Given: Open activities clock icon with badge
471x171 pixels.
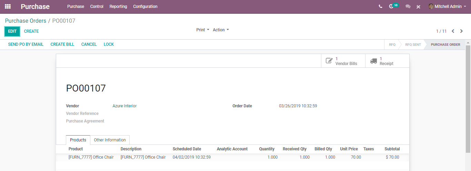Looking at the screenshot, I should (391, 7).
